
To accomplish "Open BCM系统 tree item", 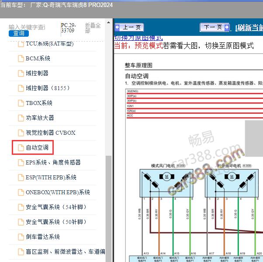I will point(38,59).
